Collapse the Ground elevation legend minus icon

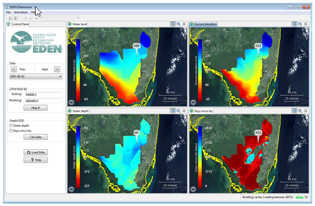tap(193, 102)
